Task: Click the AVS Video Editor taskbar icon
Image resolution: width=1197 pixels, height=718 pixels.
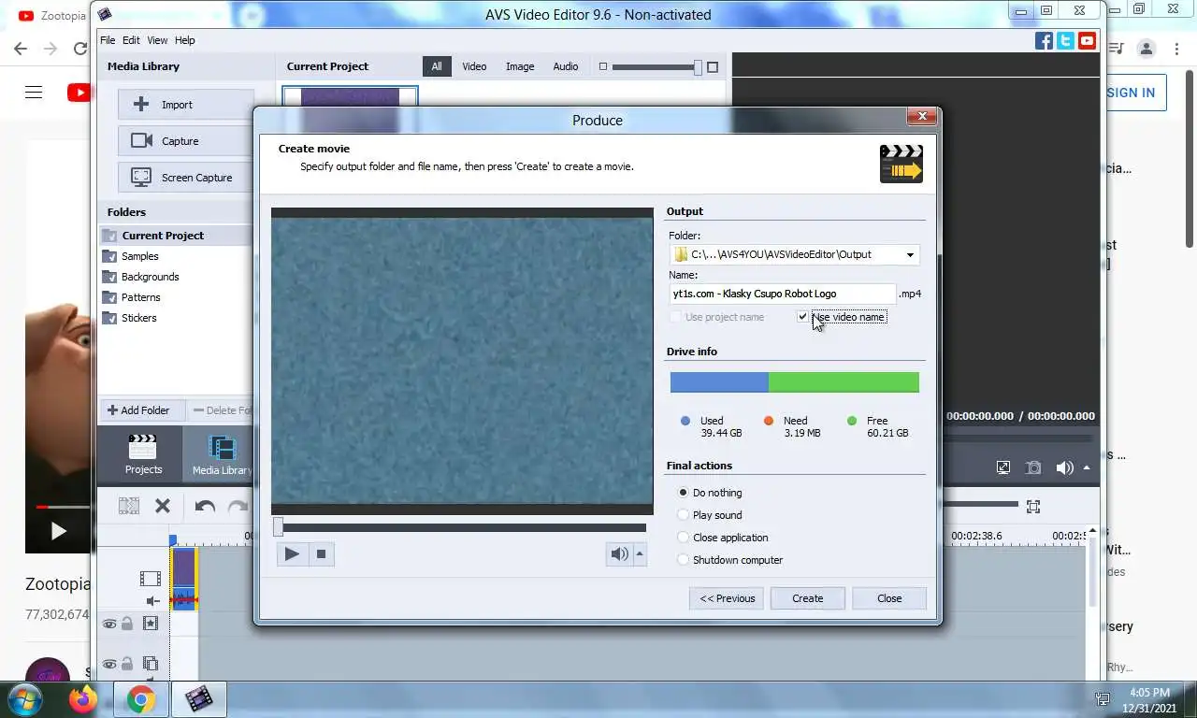Action: click(x=198, y=698)
